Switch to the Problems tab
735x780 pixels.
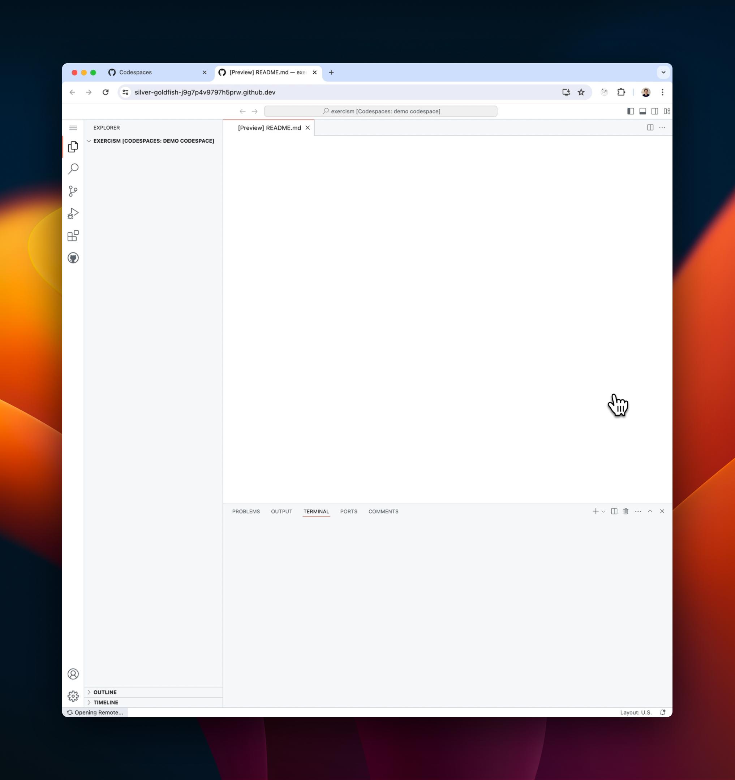(x=246, y=512)
